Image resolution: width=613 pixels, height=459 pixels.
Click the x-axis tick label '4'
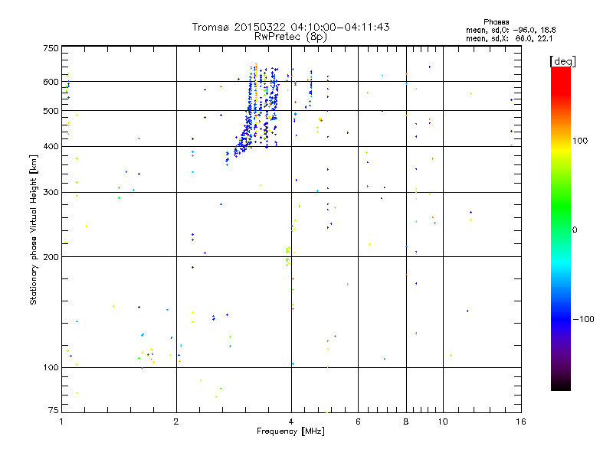point(291,422)
